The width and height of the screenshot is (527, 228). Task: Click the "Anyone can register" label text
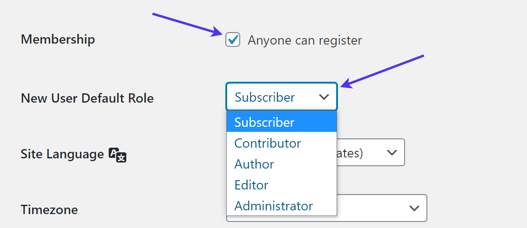tap(304, 40)
